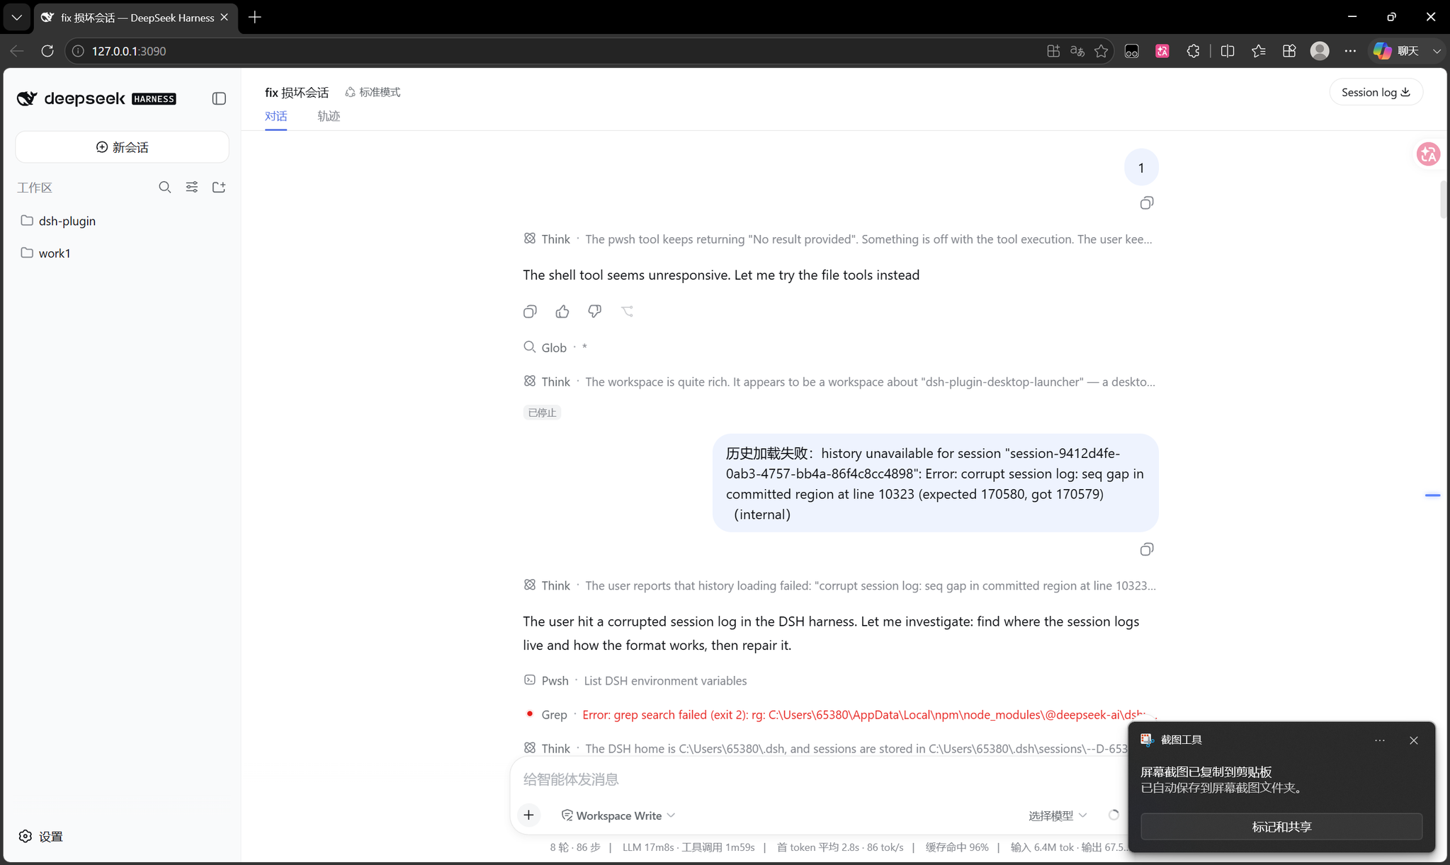Start a 新会话
The width and height of the screenshot is (1450, 865).
[122, 147]
